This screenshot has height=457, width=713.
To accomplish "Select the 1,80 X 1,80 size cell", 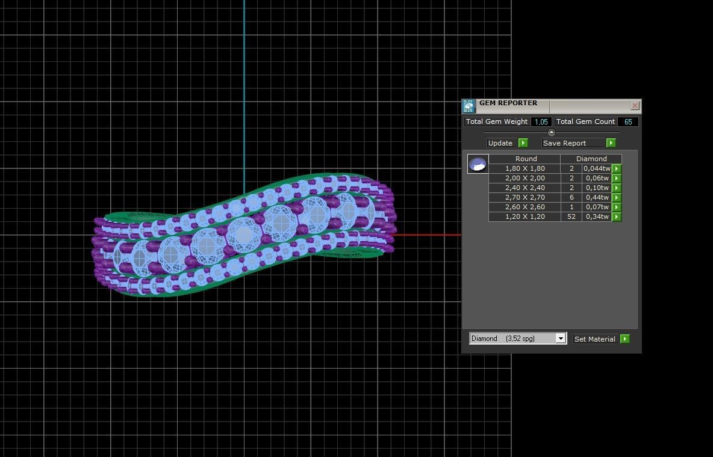I will click(525, 168).
